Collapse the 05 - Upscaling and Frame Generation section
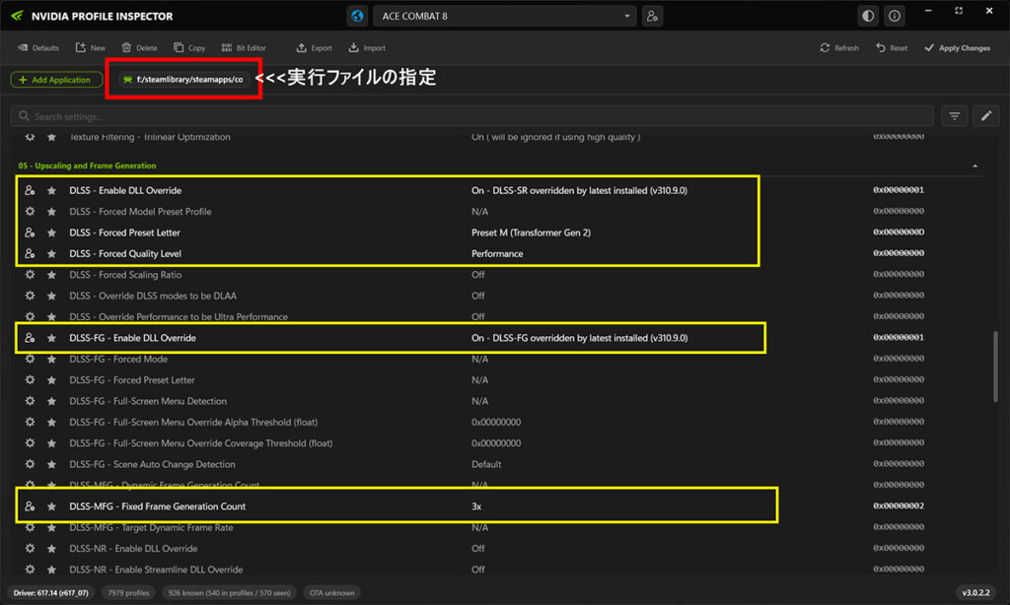Viewport: 1010px width, 605px height. coord(975,167)
